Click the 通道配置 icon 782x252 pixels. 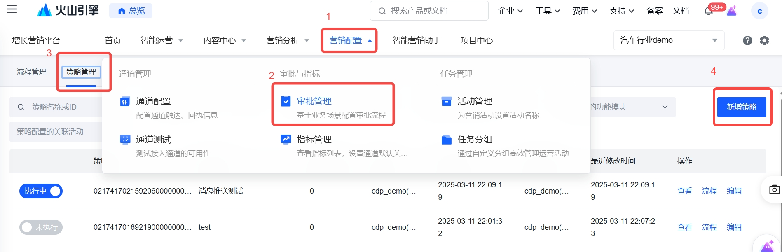(125, 101)
